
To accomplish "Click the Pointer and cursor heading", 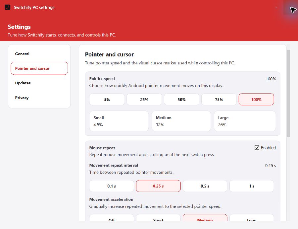I will coord(110,54).
